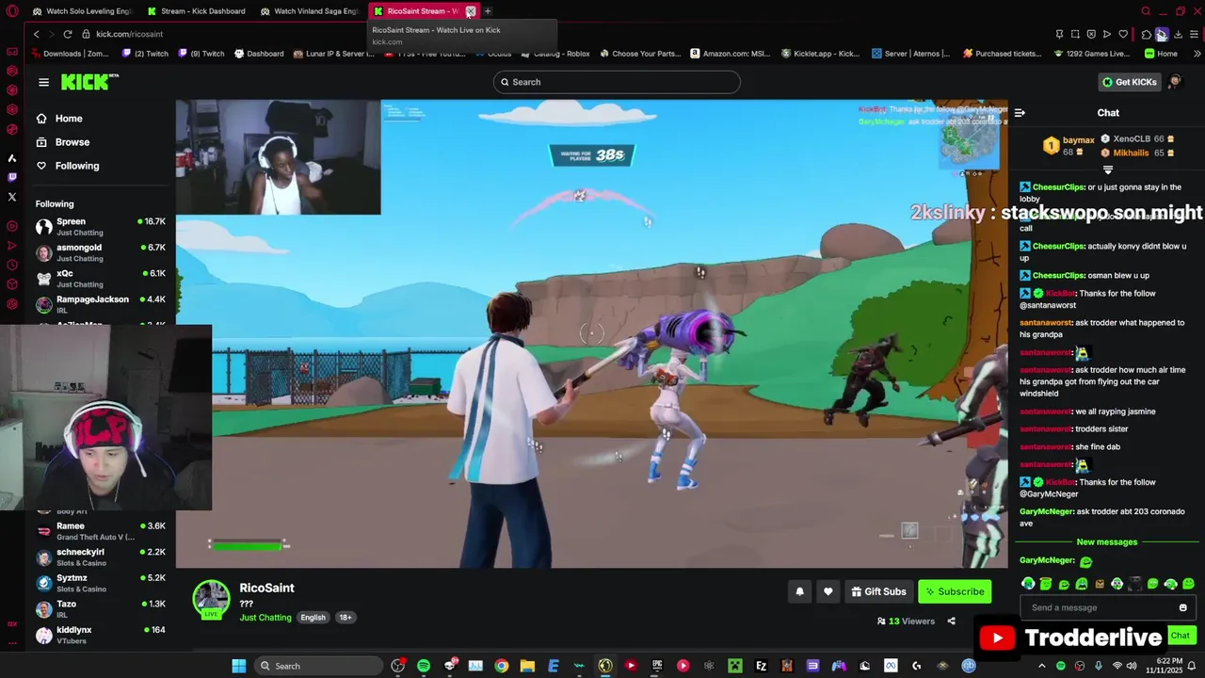The image size is (1205, 678).
Task: Click the Gift Subs button
Action: coord(878,591)
